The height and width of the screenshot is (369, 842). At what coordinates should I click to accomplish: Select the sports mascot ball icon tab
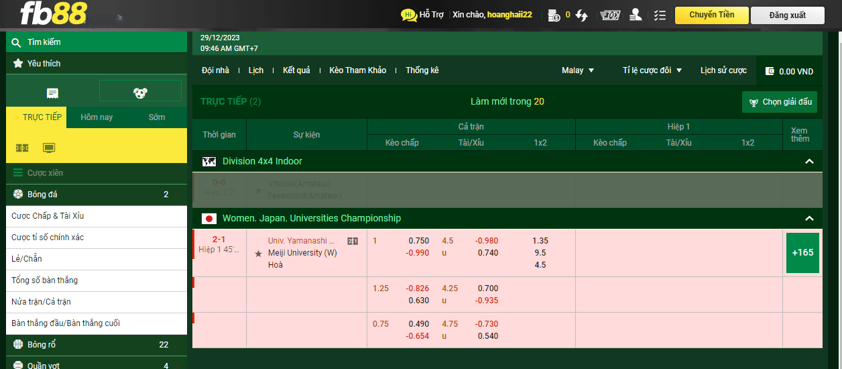(140, 93)
